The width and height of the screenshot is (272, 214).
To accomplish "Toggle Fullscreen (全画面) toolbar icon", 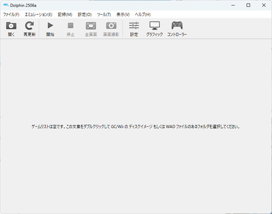I will click(91, 26).
